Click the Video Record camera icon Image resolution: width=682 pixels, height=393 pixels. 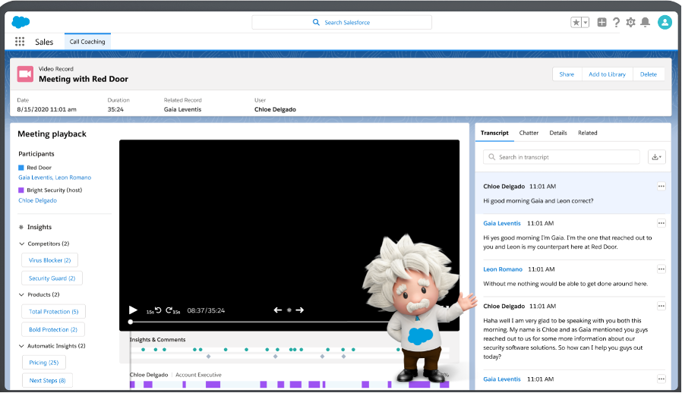25,74
